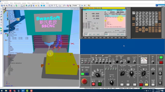Toggle the Single Block switch

[93, 62]
